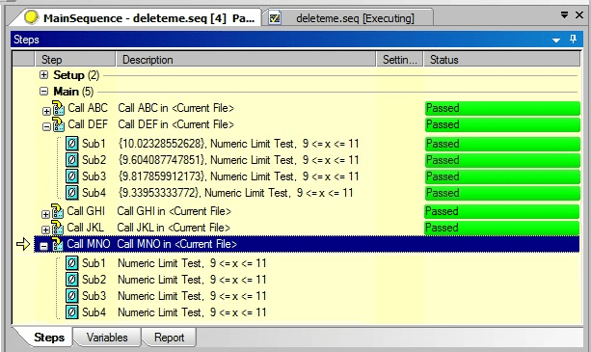The image size is (591, 352).
Task: Click MNO Sub1 'Numeric Limit Test' description
Action: [x=192, y=263]
